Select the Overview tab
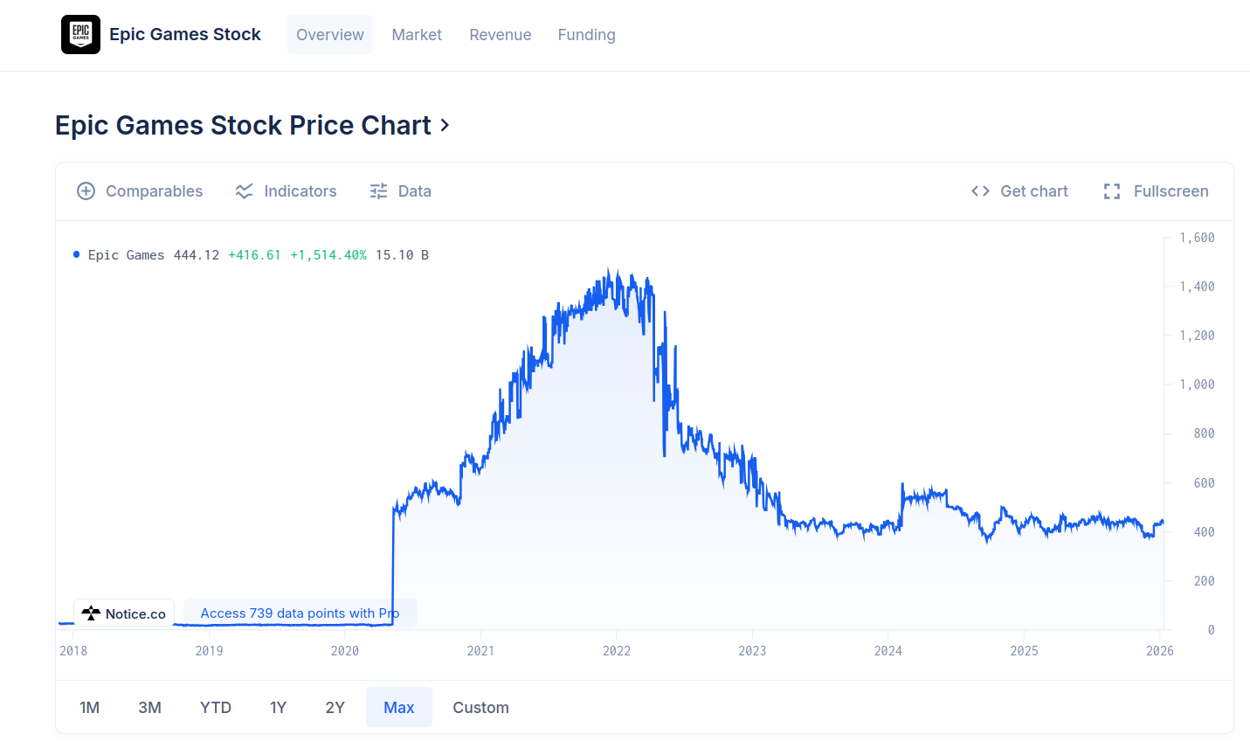 click(330, 35)
